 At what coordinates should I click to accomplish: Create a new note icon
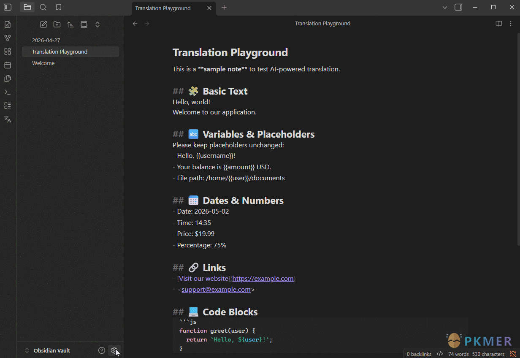coord(43,24)
